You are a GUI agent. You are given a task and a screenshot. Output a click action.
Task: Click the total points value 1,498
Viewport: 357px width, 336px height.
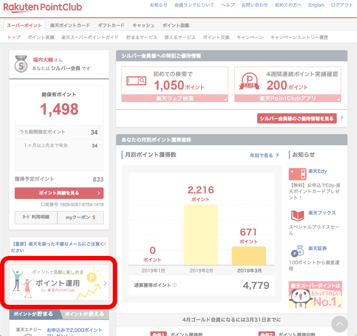point(59,109)
